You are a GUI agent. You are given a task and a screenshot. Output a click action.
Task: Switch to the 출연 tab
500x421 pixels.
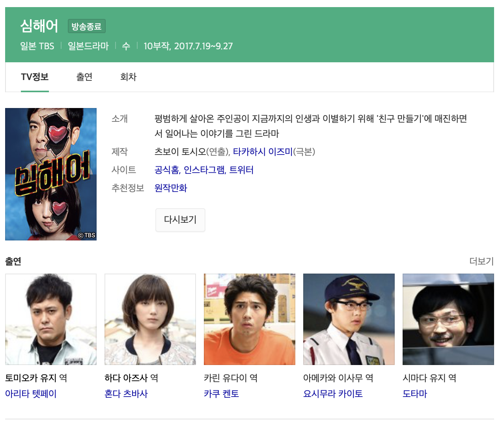pyautogui.click(x=84, y=77)
